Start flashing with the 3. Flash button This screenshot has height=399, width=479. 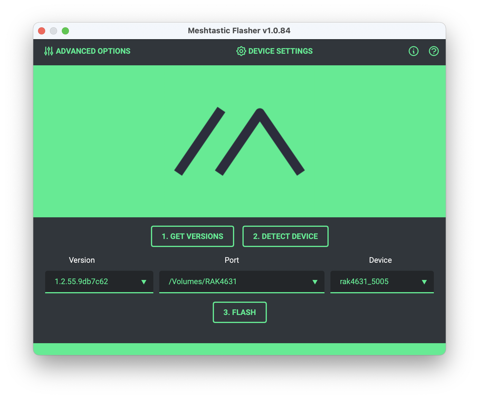(x=240, y=312)
